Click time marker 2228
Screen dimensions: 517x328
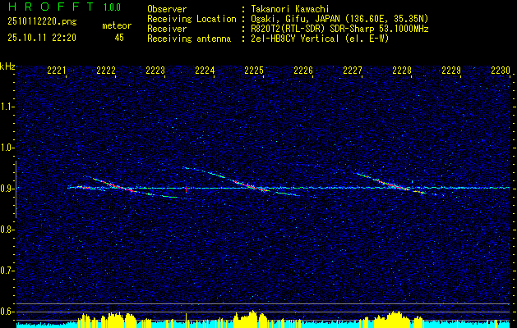click(x=402, y=71)
